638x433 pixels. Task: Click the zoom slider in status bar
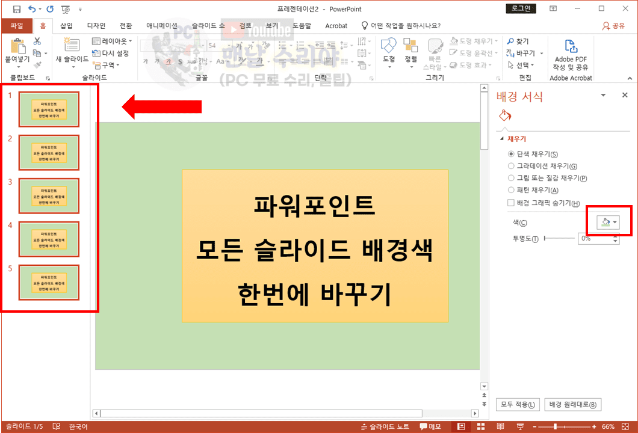pos(563,426)
